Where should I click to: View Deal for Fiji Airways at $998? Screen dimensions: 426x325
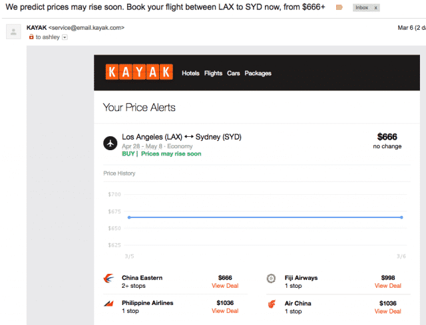tap(387, 286)
